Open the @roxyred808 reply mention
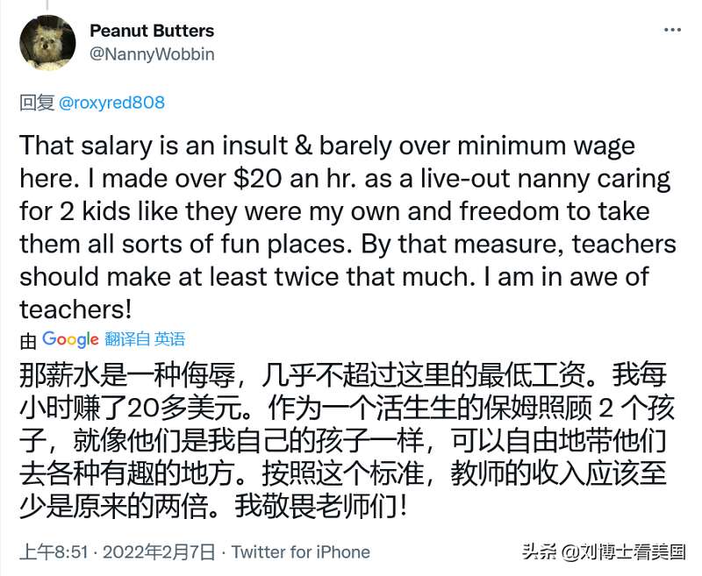 111,103
